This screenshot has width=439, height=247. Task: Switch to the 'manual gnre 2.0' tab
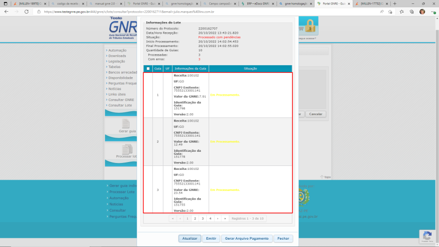(x=105, y=3)
